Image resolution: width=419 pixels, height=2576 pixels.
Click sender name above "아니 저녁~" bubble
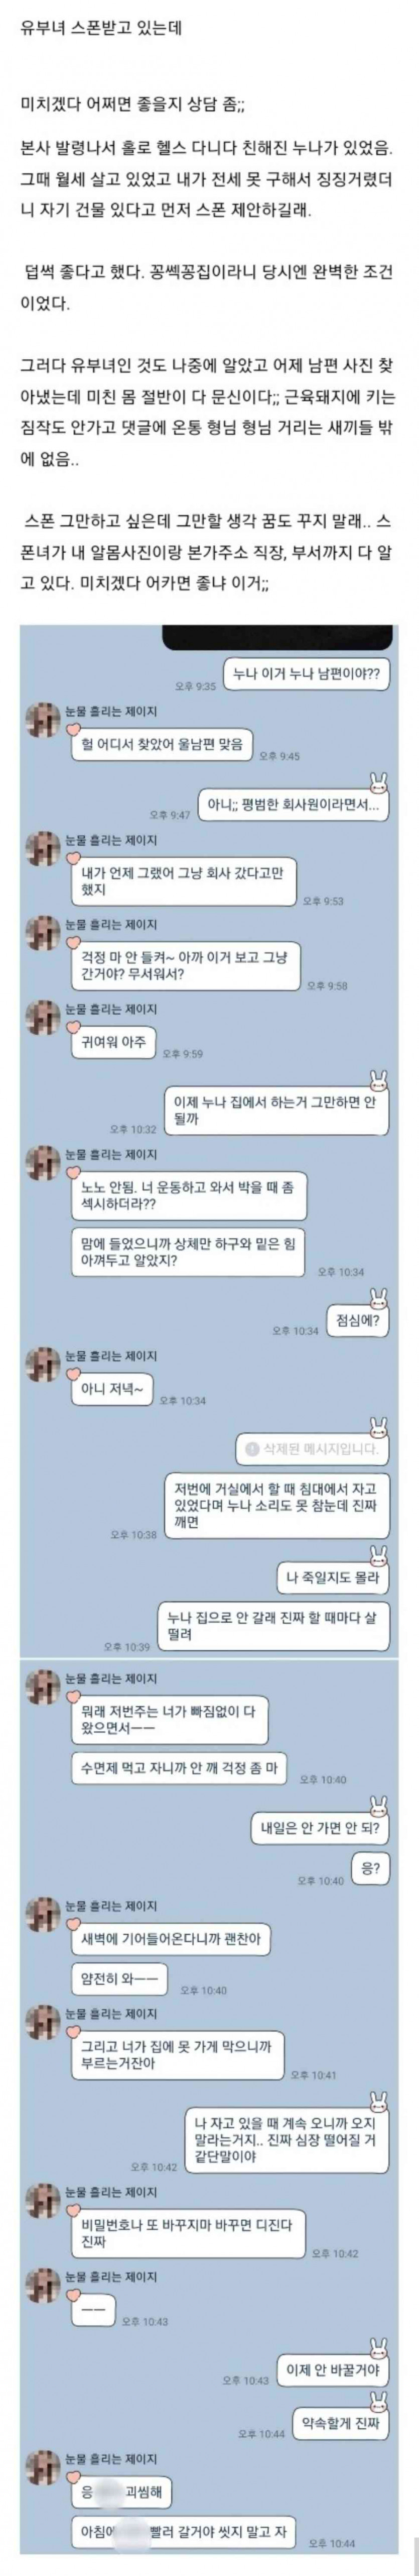coord(111,1356)
